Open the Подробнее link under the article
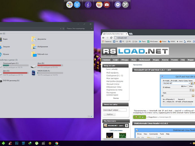The height and width of the screenshot is (146, 195). tap(153, 117)
